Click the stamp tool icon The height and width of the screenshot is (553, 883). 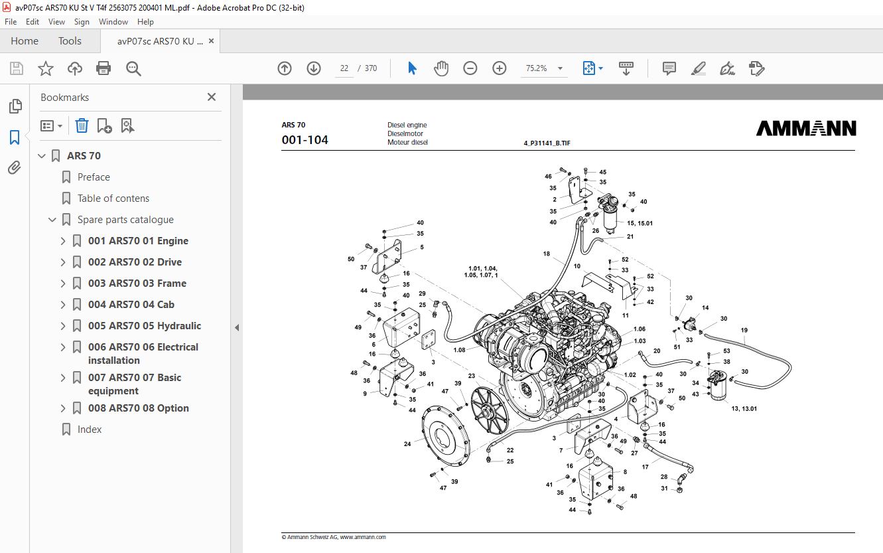click(x=756, y=68)
